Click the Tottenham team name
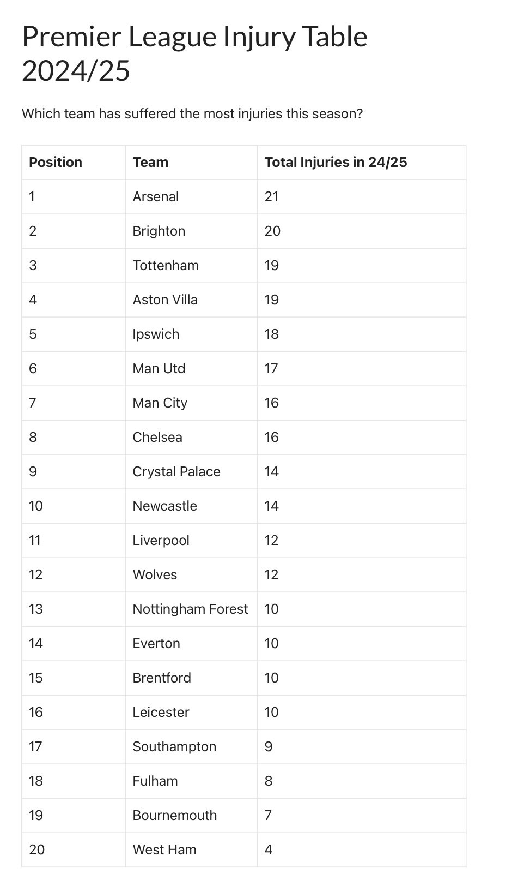Screen dimensions: 524x892 [166, 265]
